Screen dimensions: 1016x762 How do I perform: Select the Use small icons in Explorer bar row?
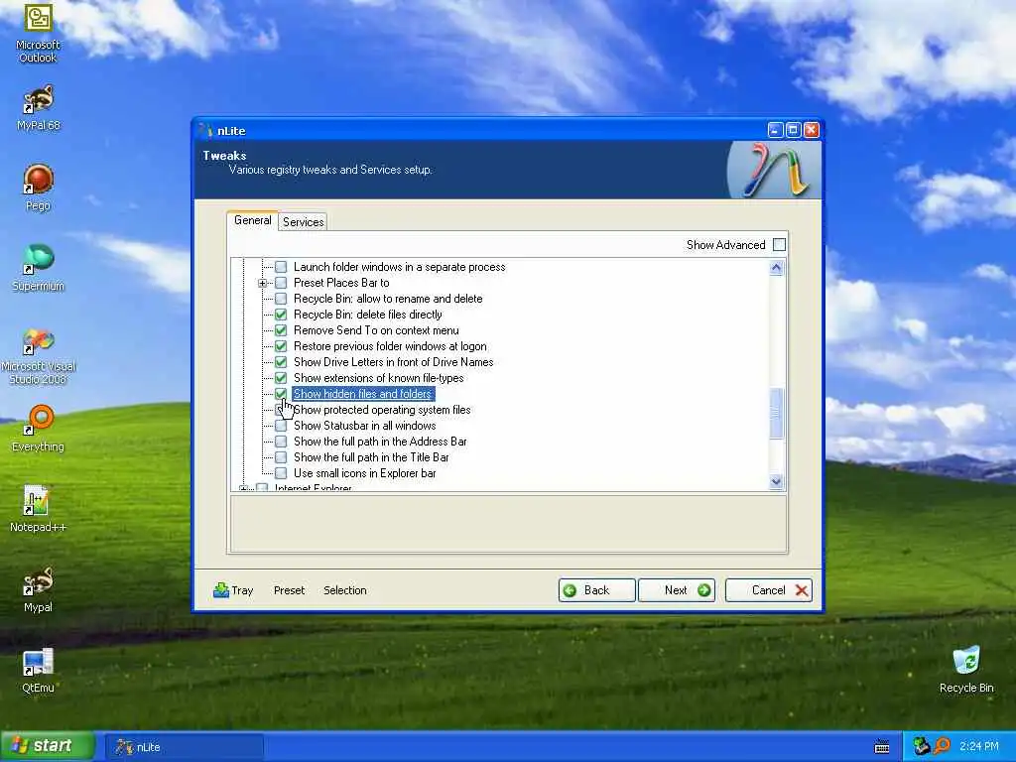365,473
